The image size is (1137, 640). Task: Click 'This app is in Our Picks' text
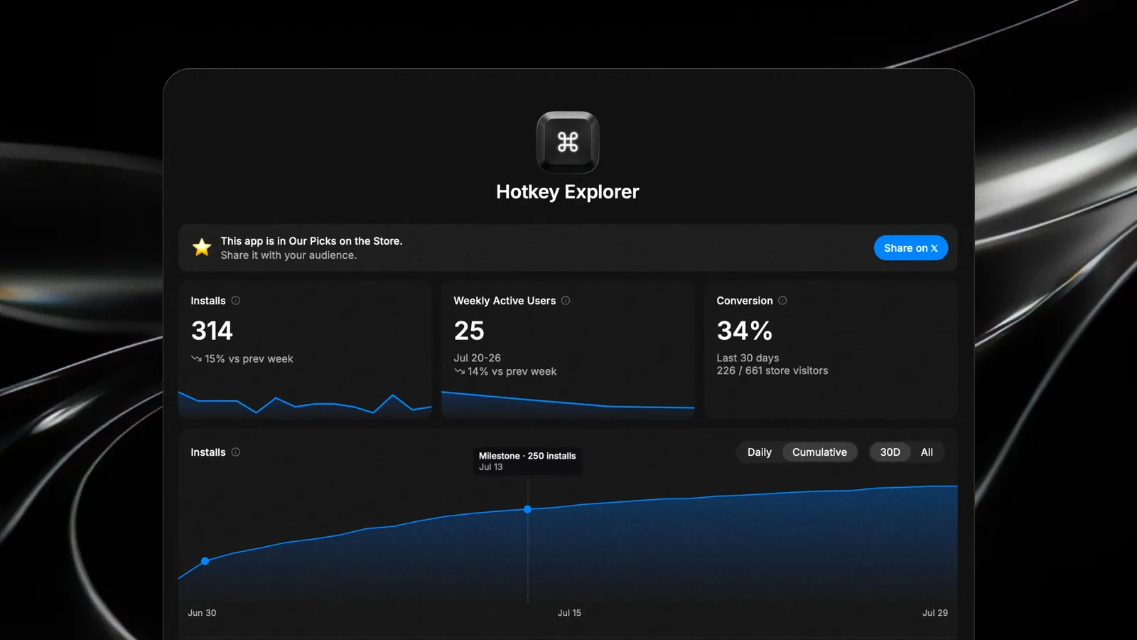click(311, 241)
